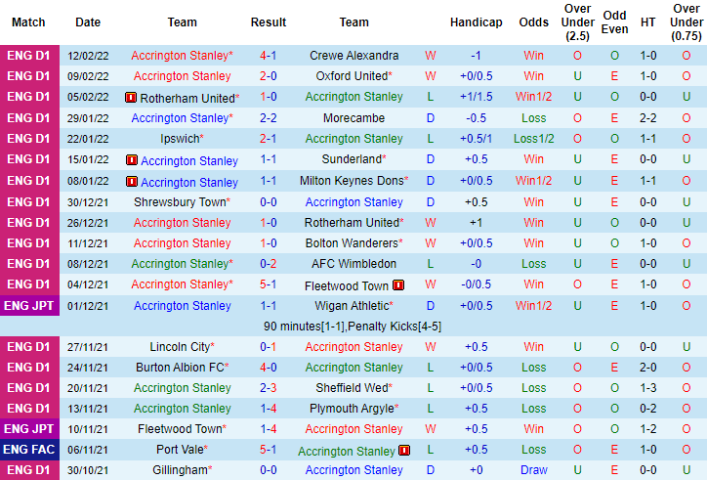707x480 pixels.
Task: Click ENG FAC league badge
Action: (29, 450)
